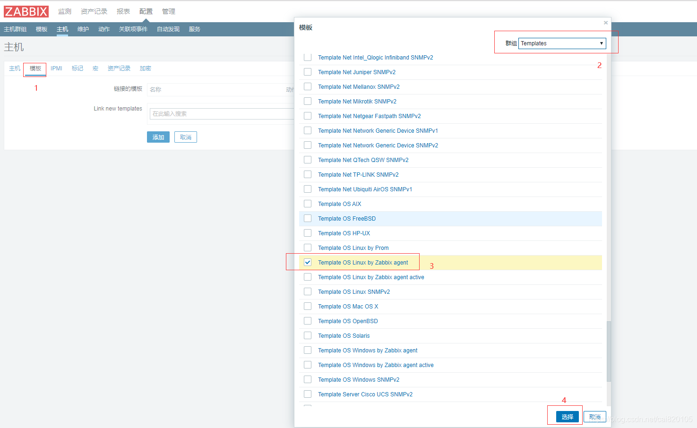Viewport: 697px width, 428px height.
Task: Click Template OS Mac OS X link
Action: [x=348, y=307]
